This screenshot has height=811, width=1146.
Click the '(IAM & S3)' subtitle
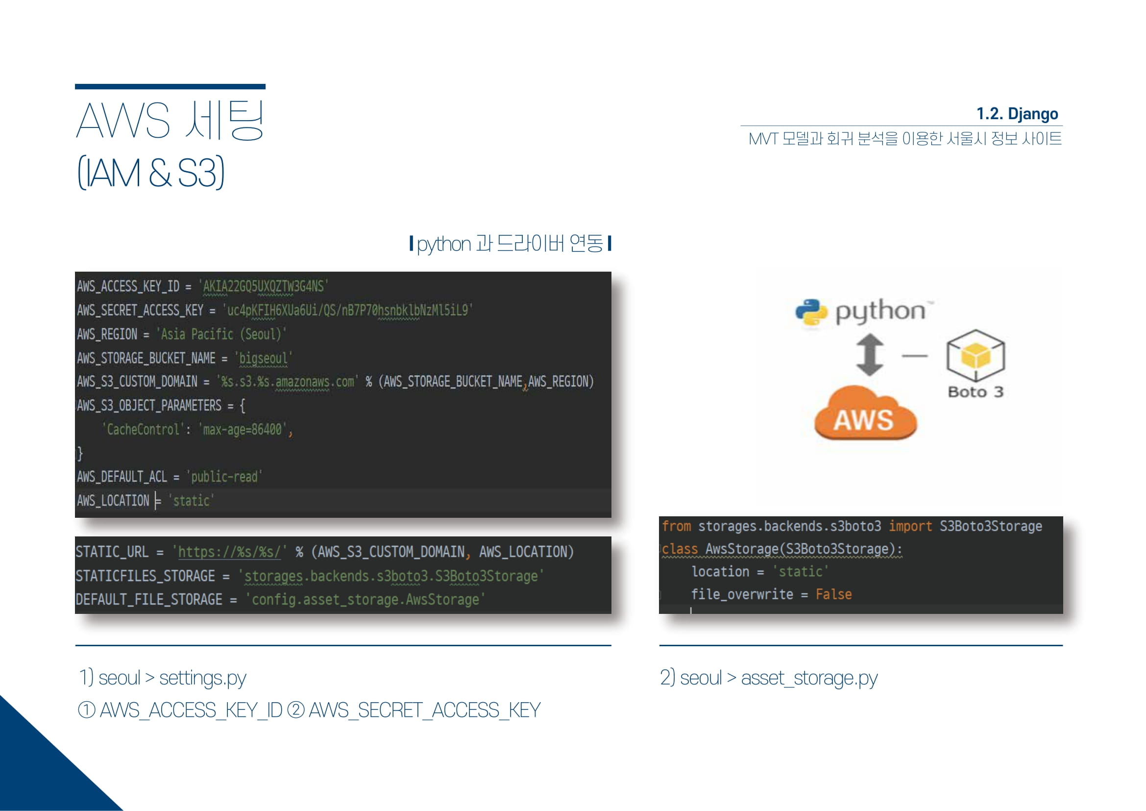[151, 172]
